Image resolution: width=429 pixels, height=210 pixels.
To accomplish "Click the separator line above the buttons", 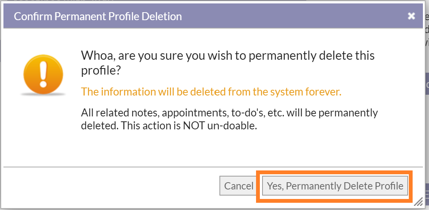I will [213, 167].
